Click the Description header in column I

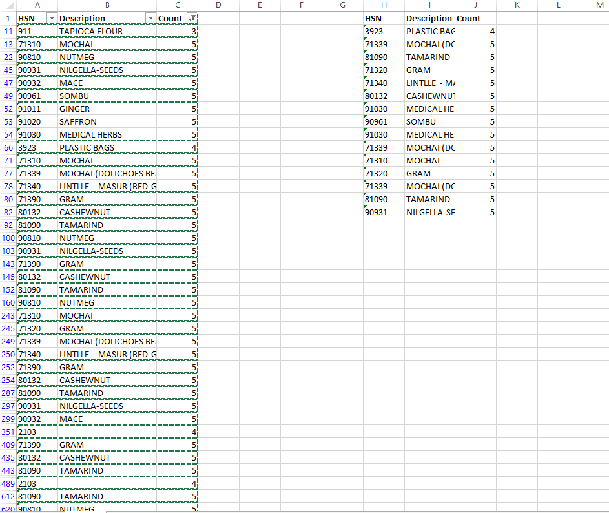pos(429,18)
